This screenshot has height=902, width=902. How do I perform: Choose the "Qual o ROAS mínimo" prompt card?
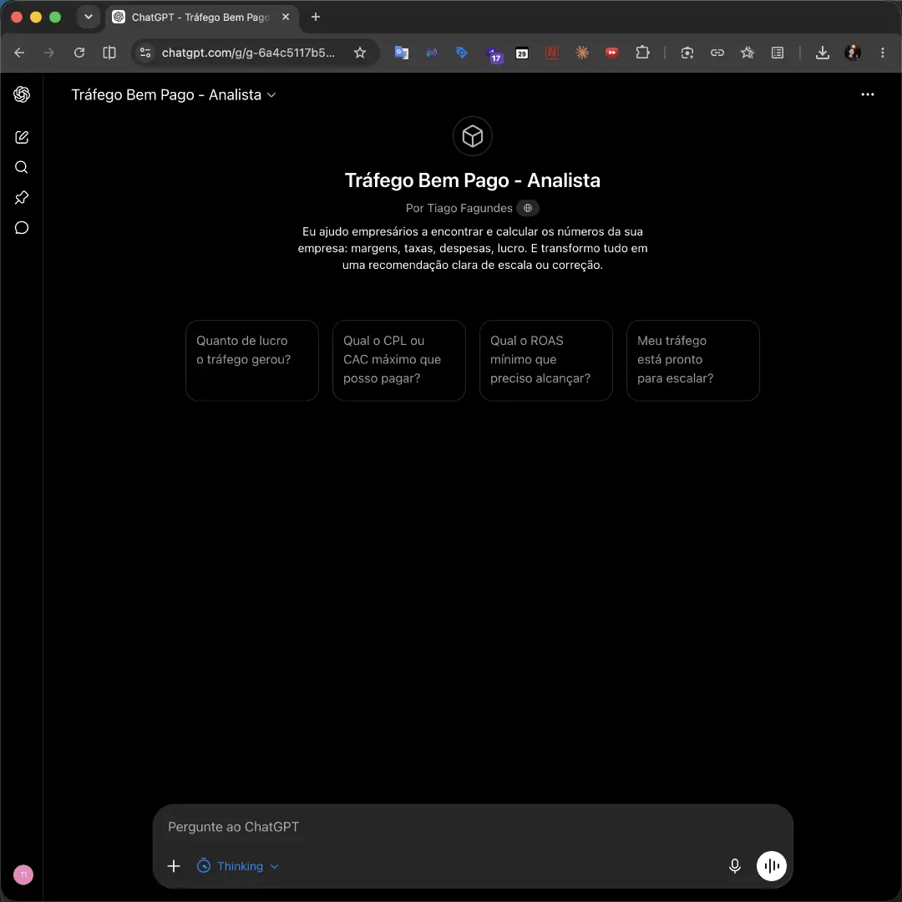click(x=546, y=360)
